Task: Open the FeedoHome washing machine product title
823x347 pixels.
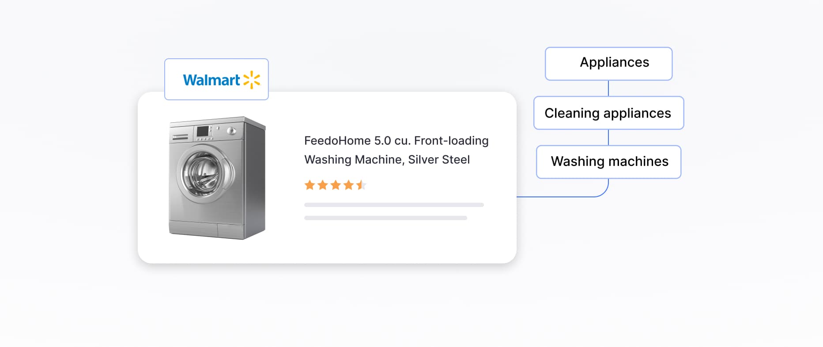Action: pos(396,150)
